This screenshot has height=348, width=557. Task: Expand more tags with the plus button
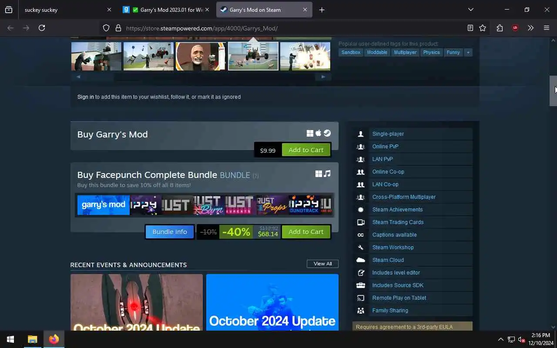468,52
